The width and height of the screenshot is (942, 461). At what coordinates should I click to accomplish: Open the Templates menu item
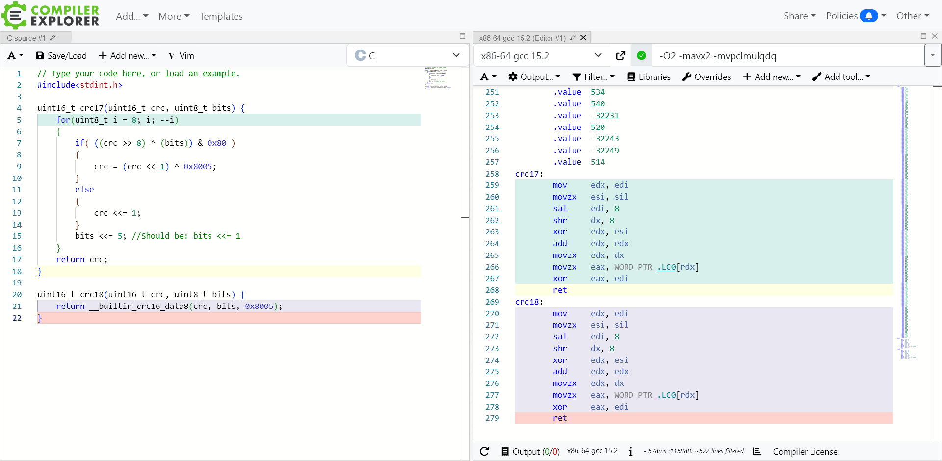[x=221, y=16]
